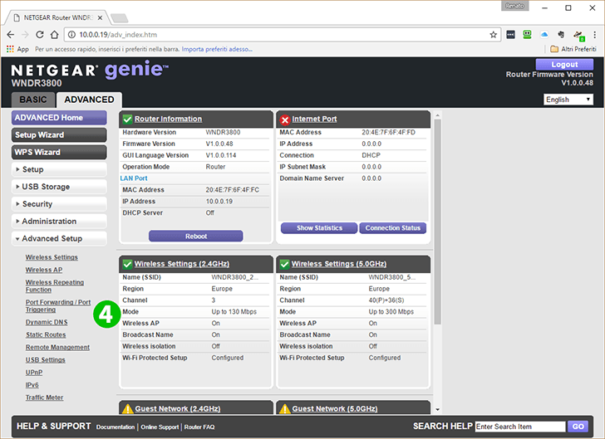Click the green check icon beside Router Information
The image size is (605, 439).
(x=127, y=120)
